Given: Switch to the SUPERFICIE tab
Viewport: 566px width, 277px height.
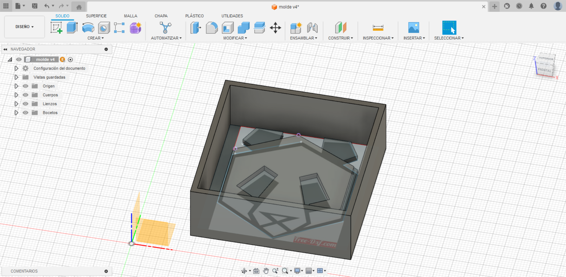Looking at the screenshot, I should click(x=96, y=16).
